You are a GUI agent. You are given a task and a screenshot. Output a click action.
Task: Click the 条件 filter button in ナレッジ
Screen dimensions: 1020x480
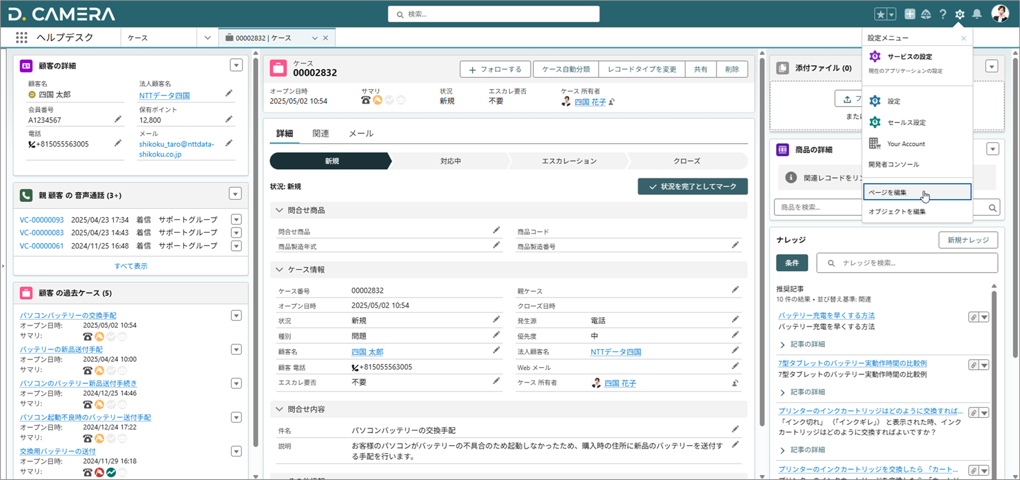pos(792,263)
